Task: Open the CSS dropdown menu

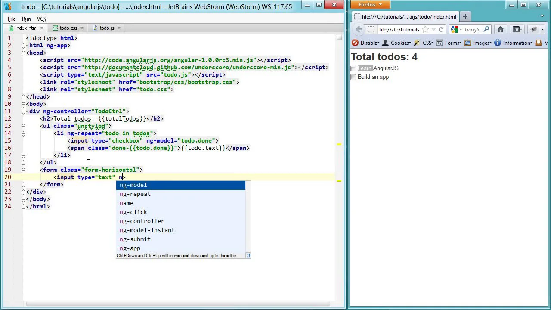Action: tap(424, 43)
